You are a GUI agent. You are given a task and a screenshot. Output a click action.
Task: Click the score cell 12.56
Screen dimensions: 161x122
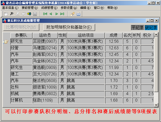pyautogui.click(x=114, y=42)
